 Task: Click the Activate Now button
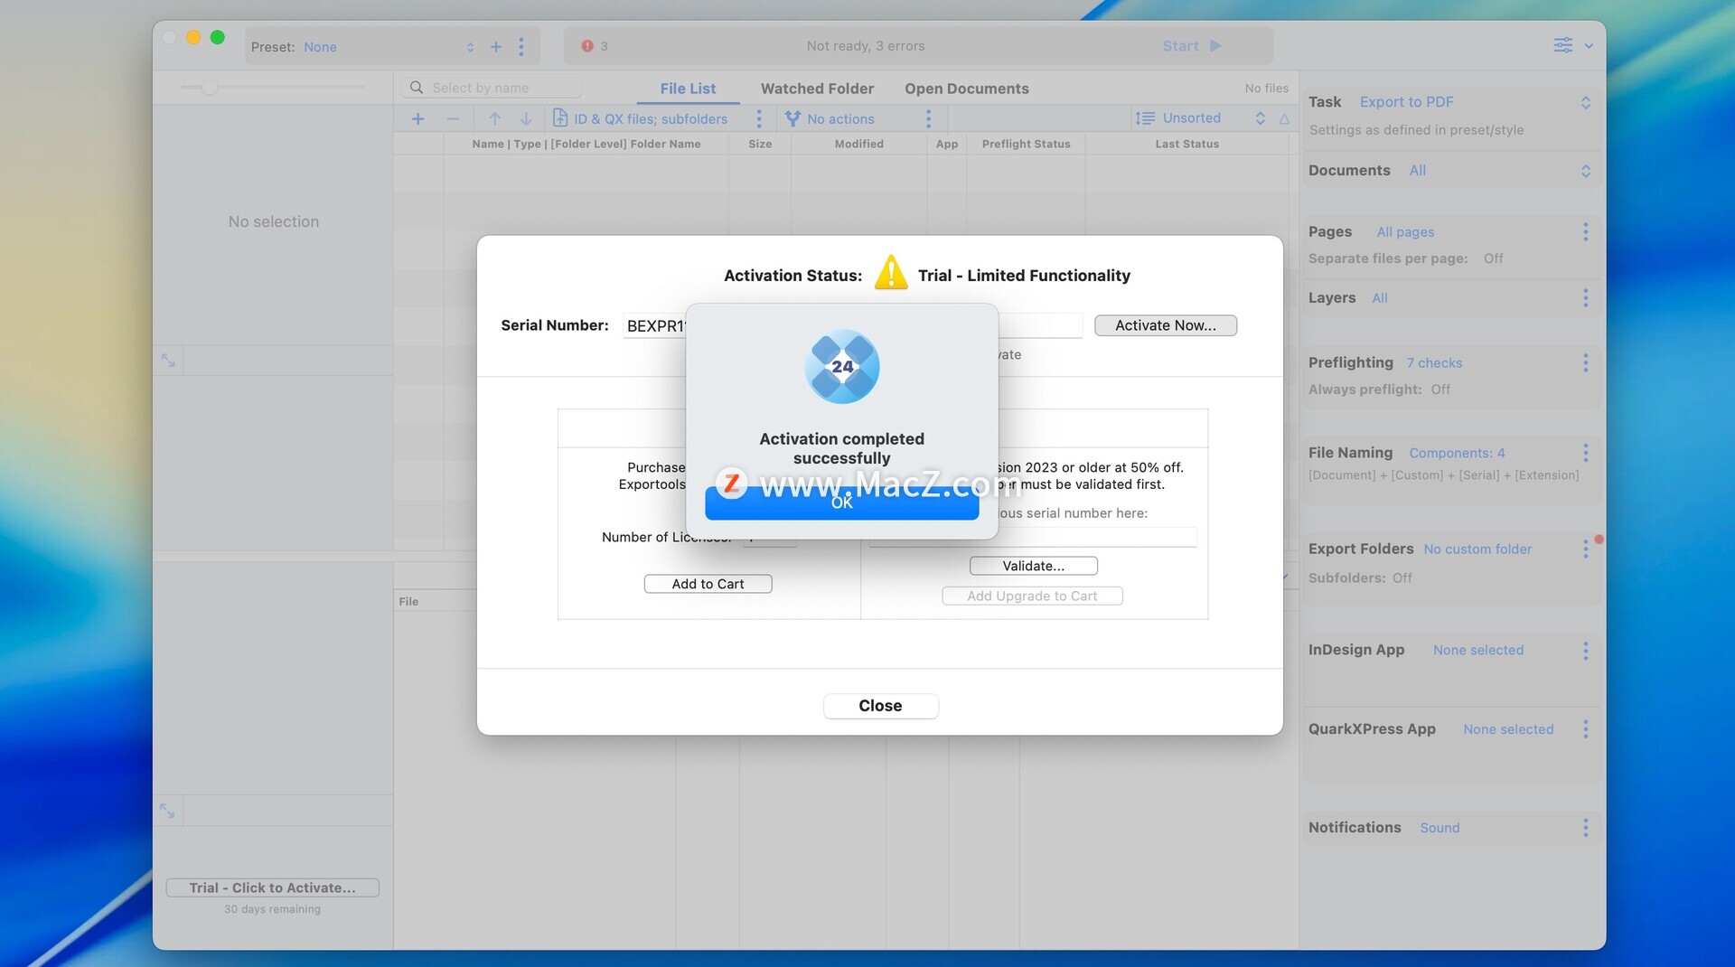(x=1165, y=325)
